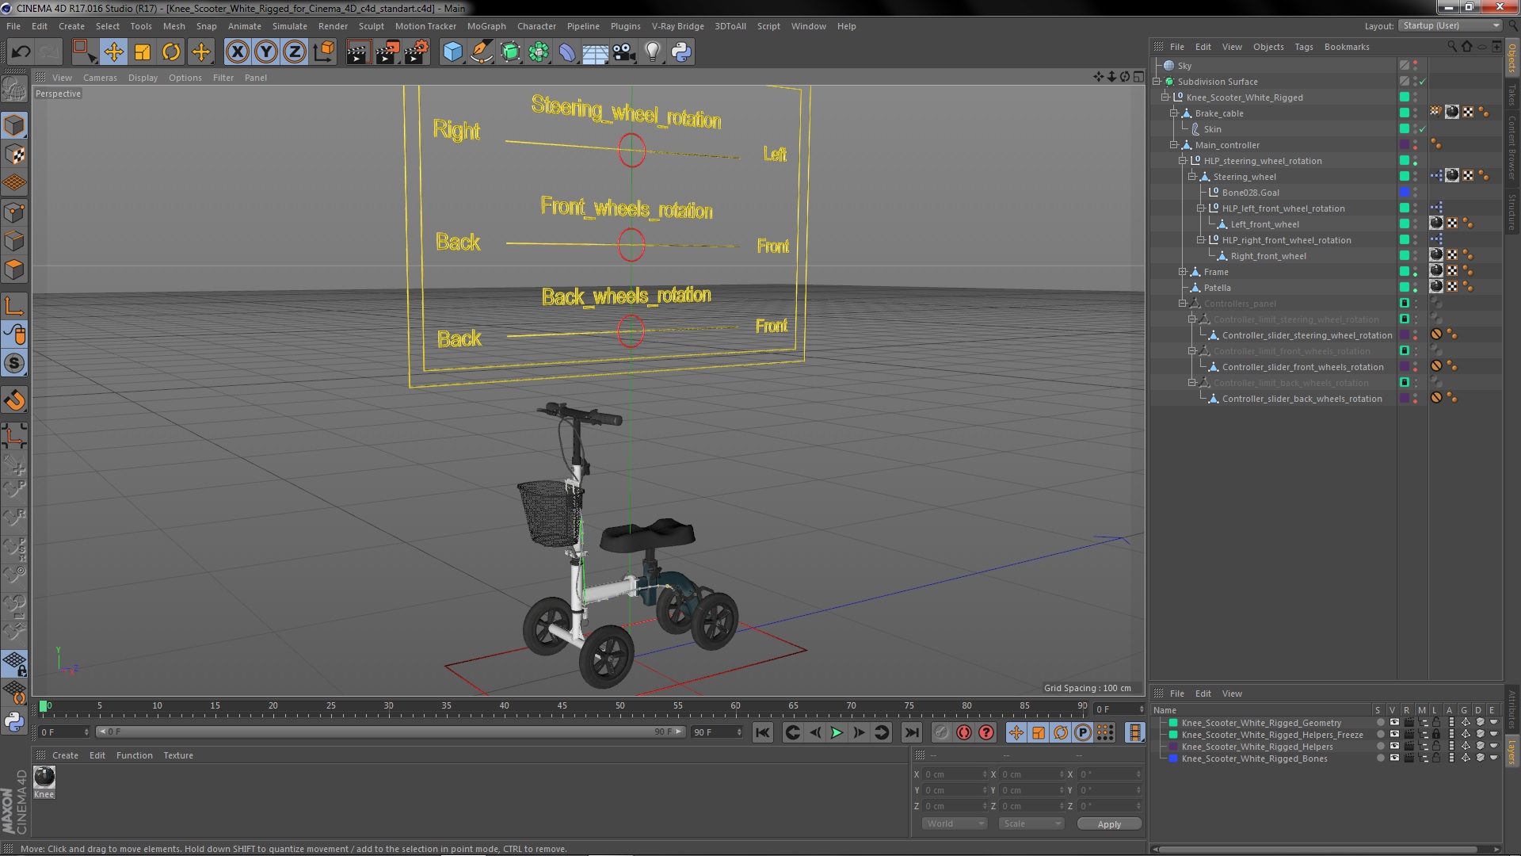Image resolution: width=1521 pixels, height=856 pixels.
Task: Toggle Enable Snap magnet icon
Action: (14, 400)
